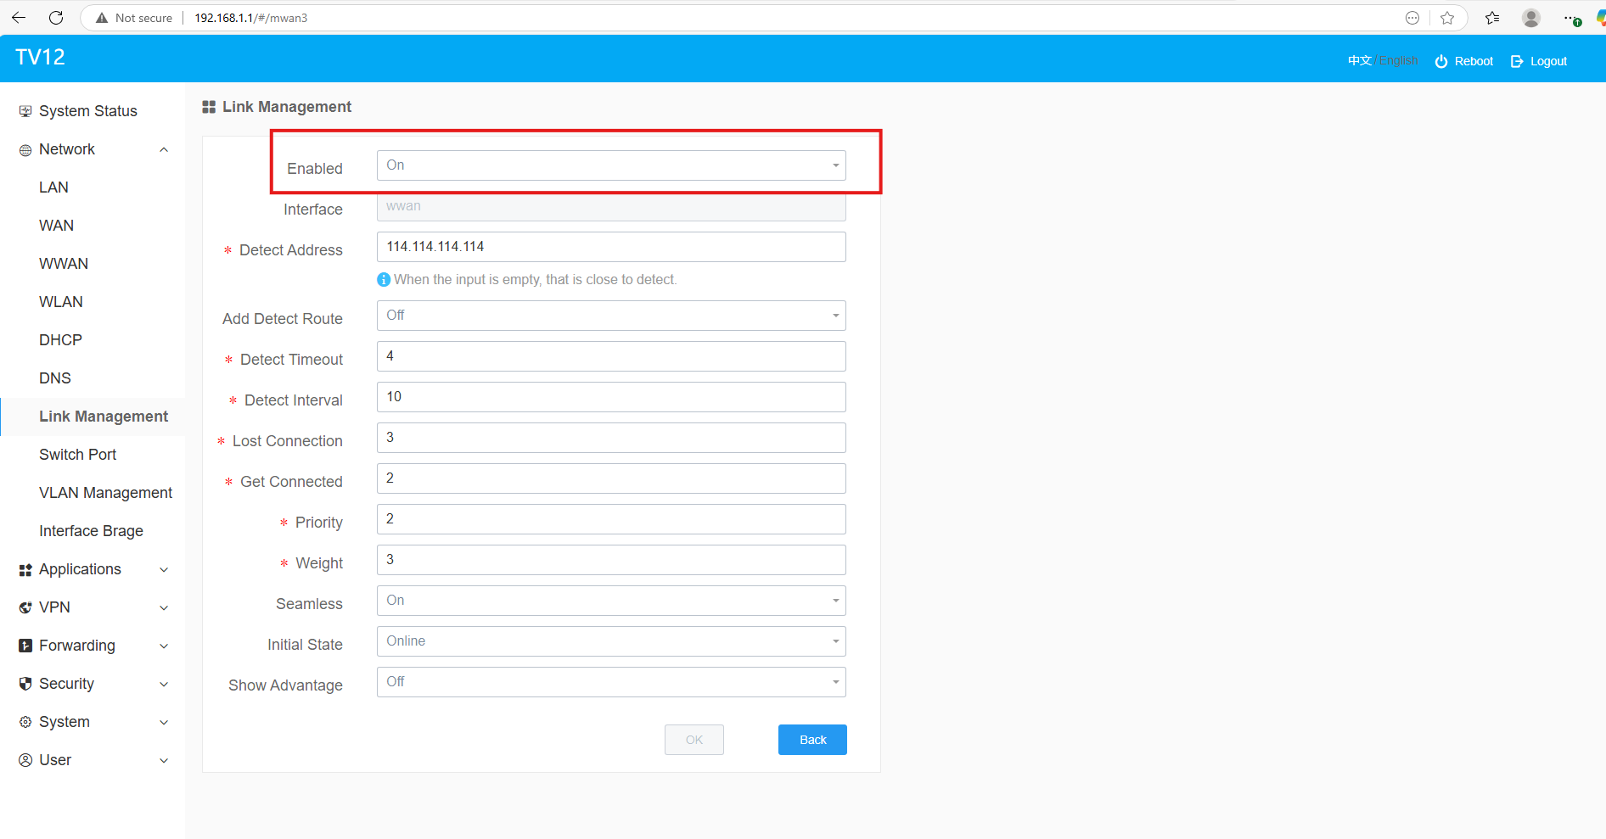Click the Reboot link in header
The image size is (1606, 839).
(x=1464, y=61)
